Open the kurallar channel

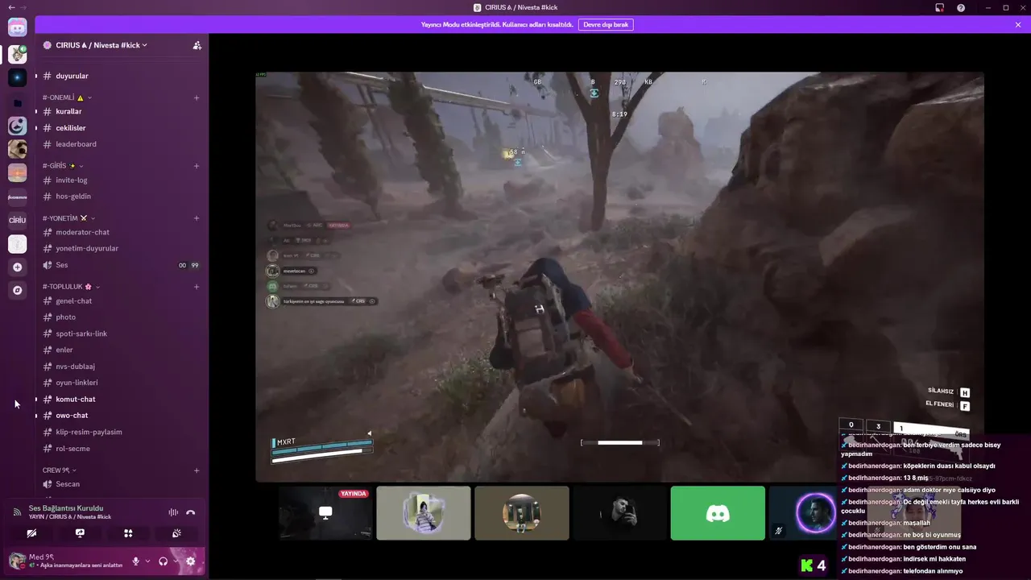121,112
